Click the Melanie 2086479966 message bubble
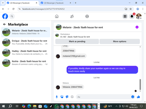 coord(72,87)
